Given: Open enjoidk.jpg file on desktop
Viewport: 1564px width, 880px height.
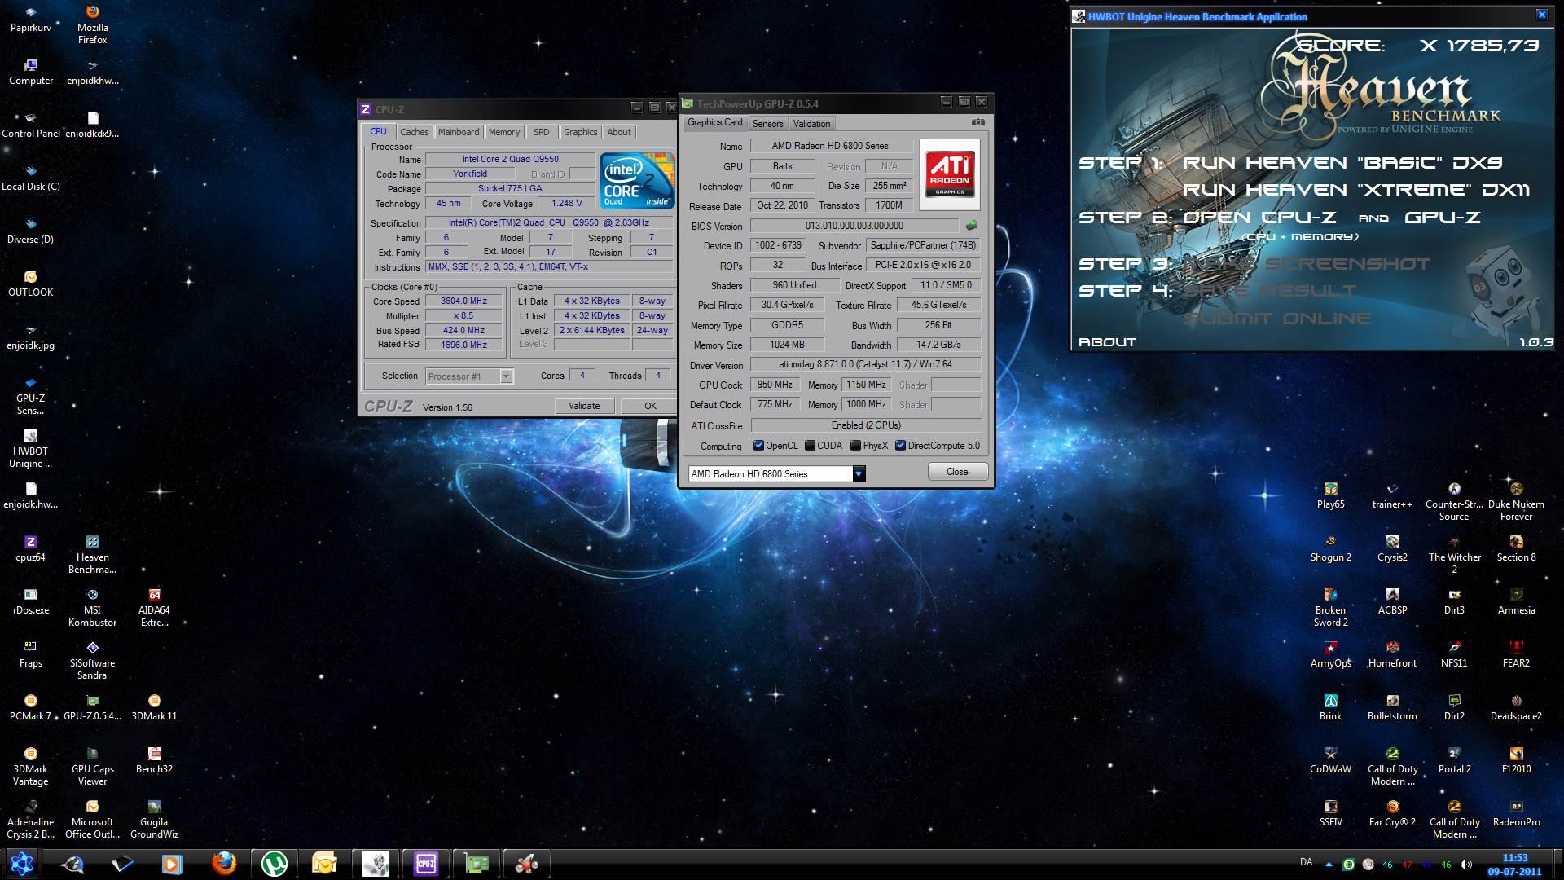Looking at the screenshot, I should pos(31,337).
